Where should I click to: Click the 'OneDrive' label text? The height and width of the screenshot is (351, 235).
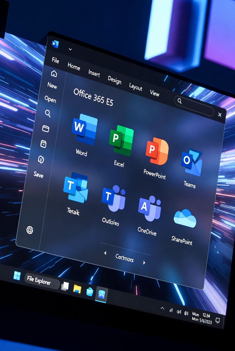(147, 231)
